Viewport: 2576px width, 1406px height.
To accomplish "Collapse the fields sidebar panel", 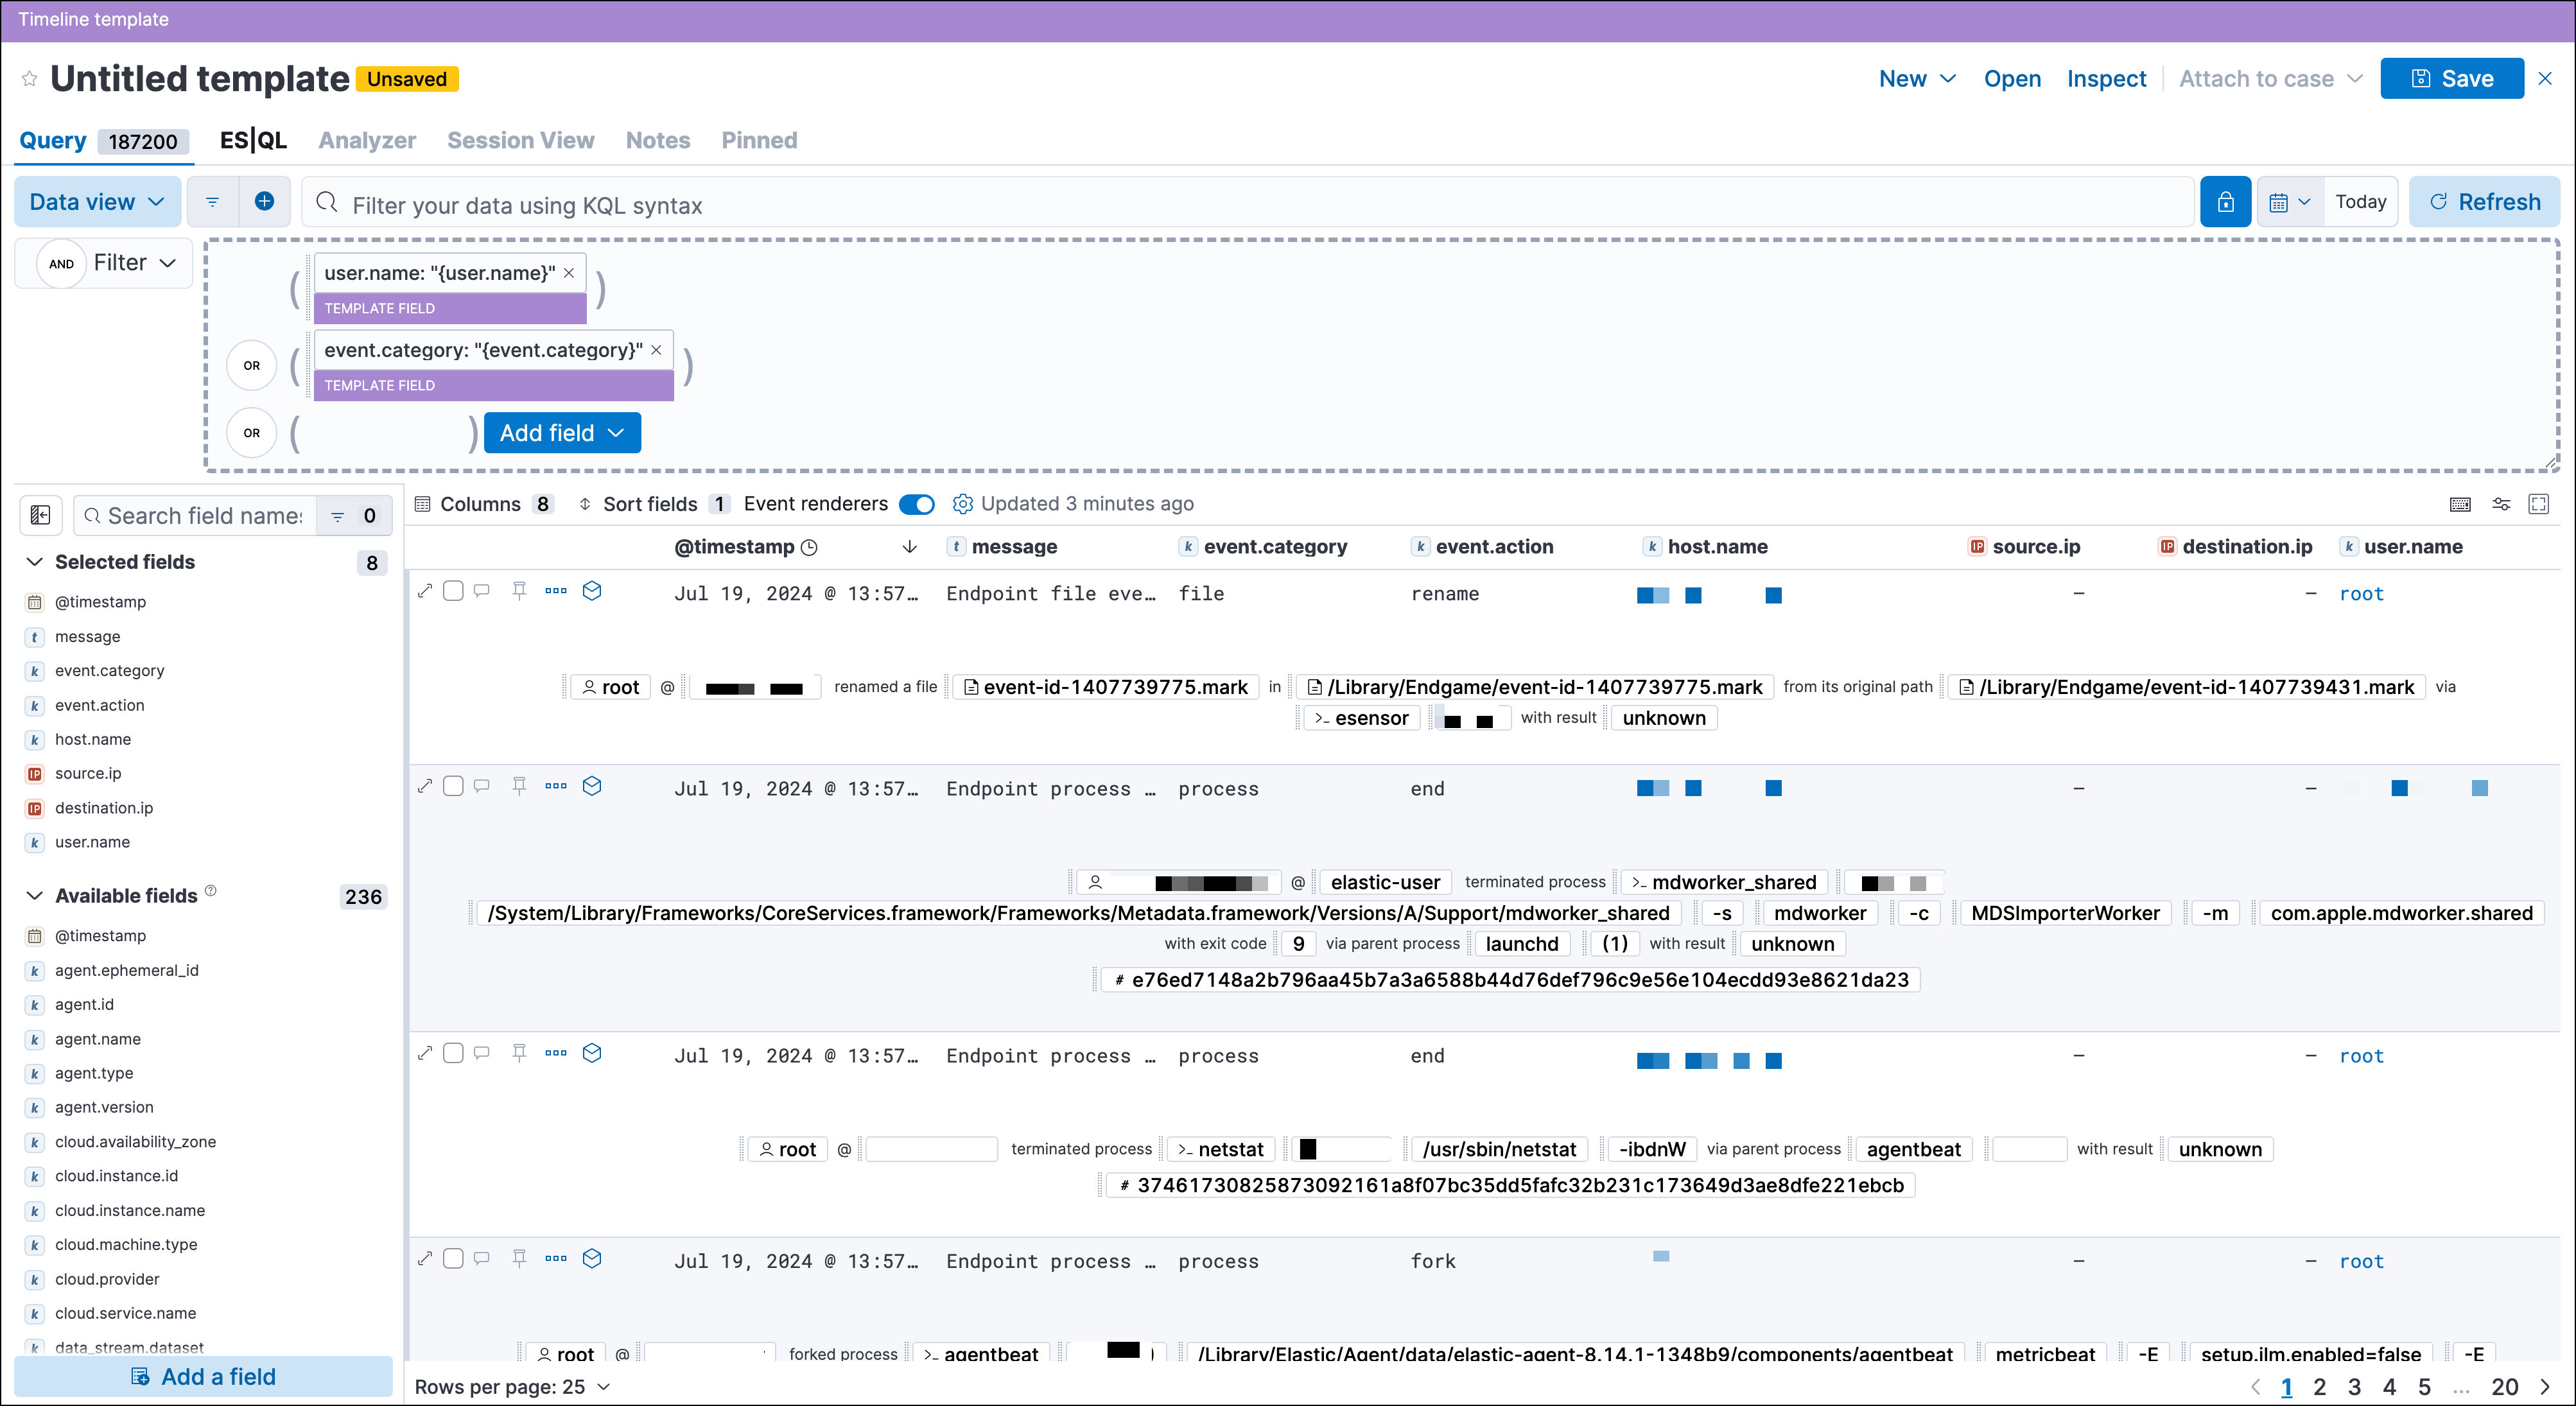I will pos(41,515).
